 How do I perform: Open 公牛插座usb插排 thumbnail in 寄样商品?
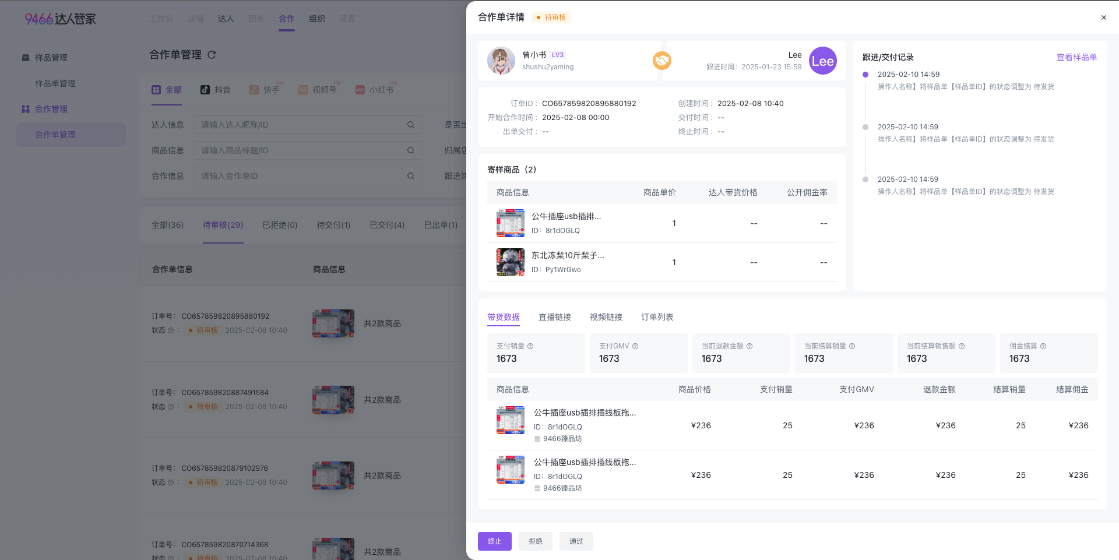[x=511, y=223]
